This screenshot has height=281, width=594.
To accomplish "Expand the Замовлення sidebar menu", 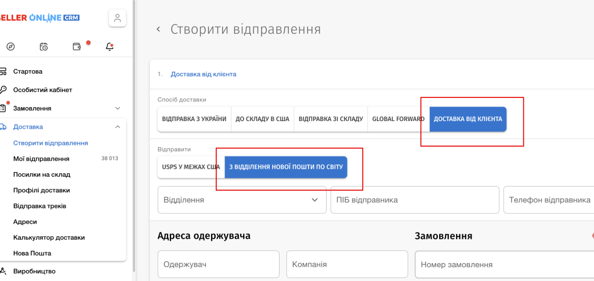I will click(118, 108).
